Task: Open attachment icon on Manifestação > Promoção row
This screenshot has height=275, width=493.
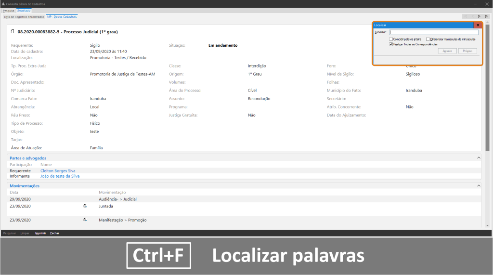Action: click(85, 220)
